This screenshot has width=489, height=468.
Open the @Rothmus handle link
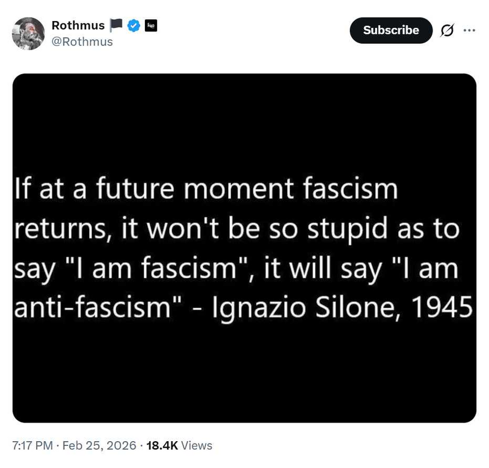(82, 42)
